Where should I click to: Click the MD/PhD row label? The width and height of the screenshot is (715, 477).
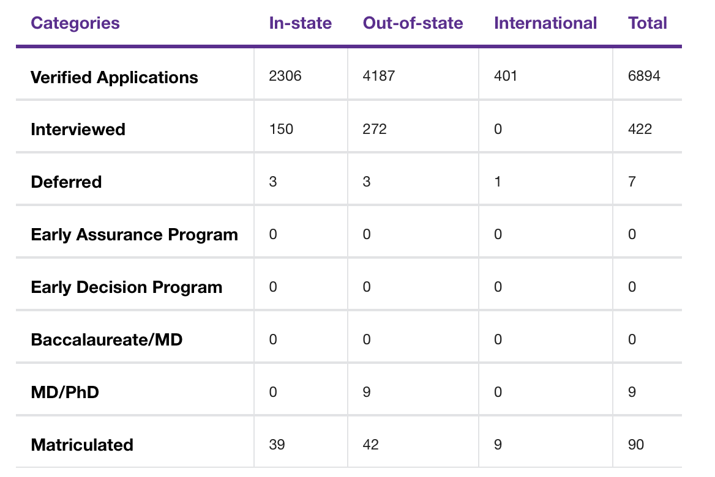(65, 392)
